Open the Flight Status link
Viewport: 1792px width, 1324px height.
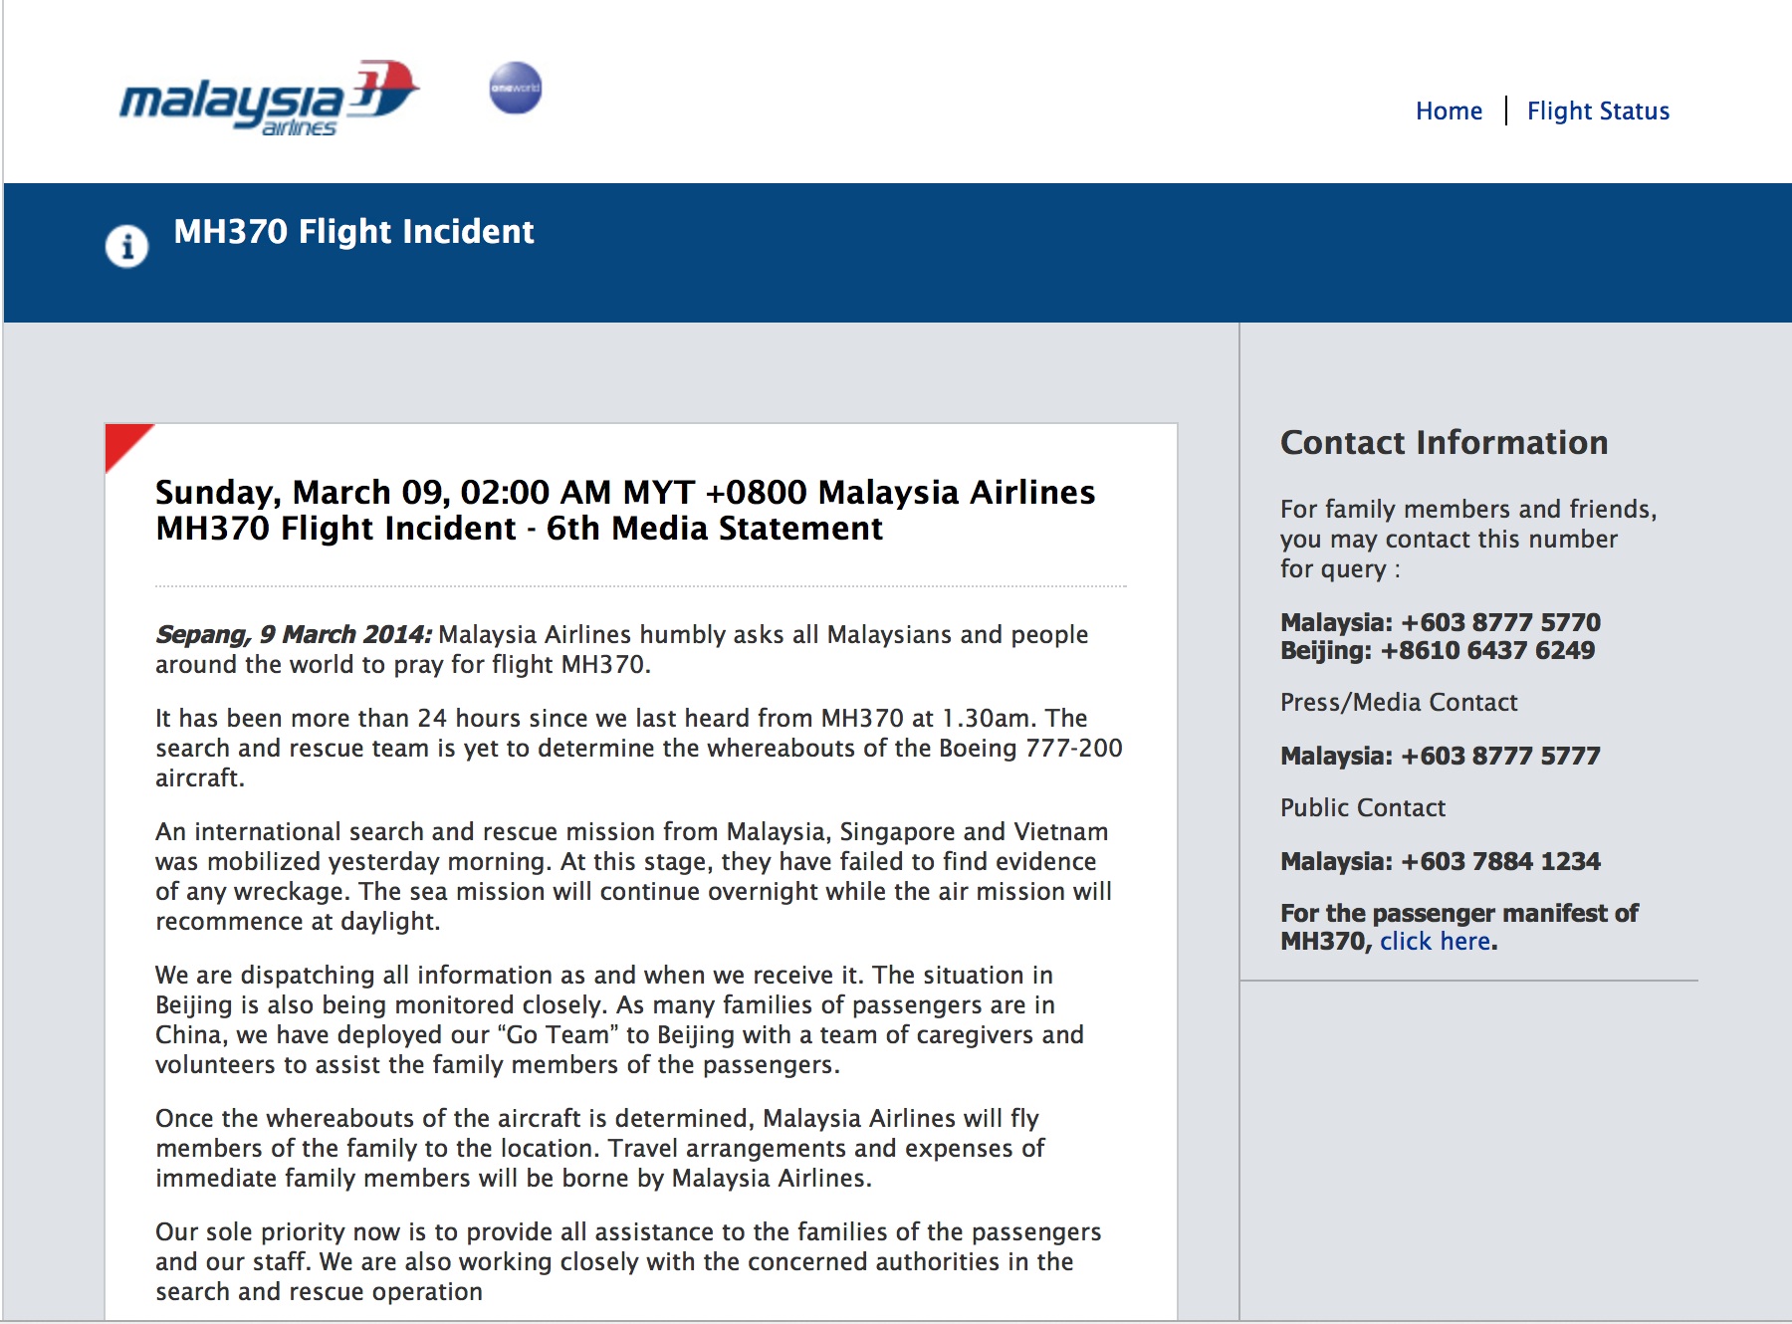pos(1598,111)
